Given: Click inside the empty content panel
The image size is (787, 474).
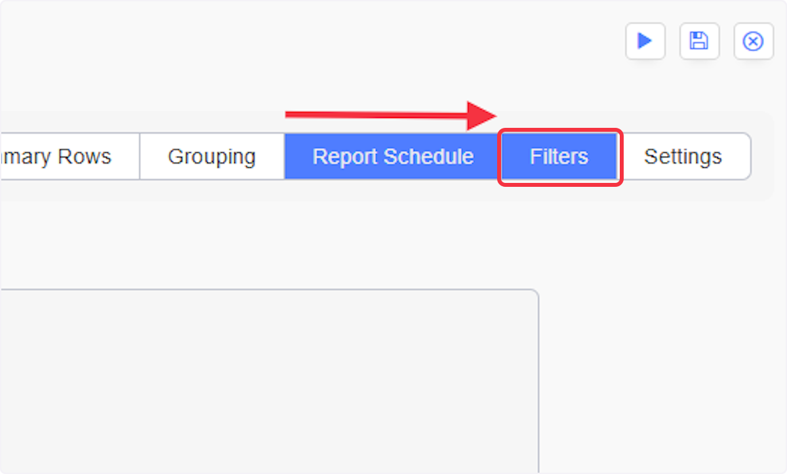Looking at the screenshot, I should coord(262,380).
